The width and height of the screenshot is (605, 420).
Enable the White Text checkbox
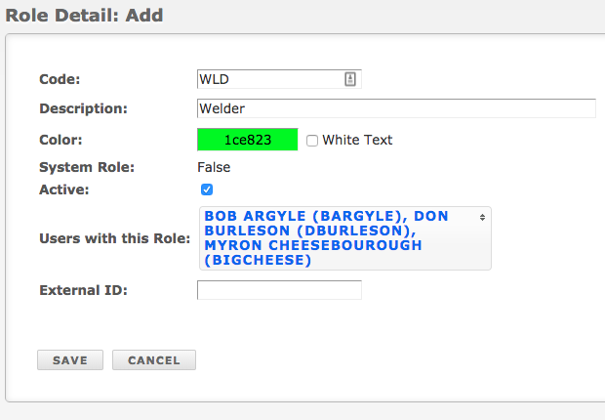tap(312, 141)
